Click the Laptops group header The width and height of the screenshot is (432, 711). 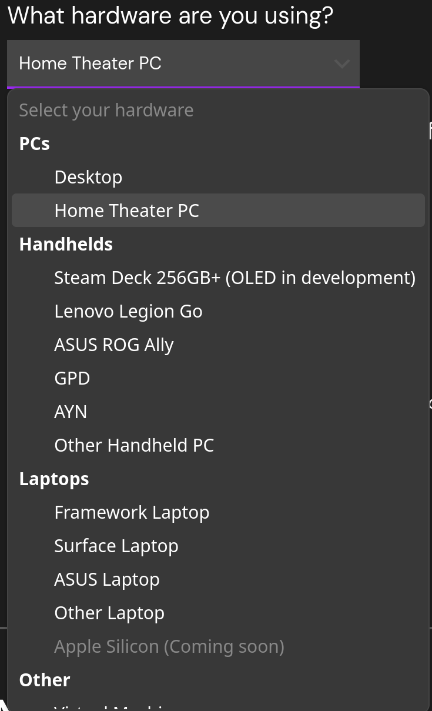[54, 479]
